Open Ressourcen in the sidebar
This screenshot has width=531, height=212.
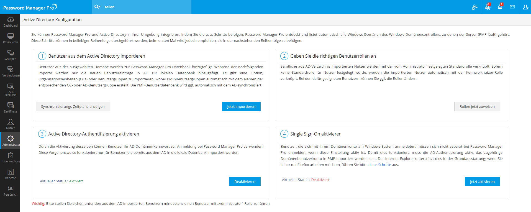pyautogui.click(x=11, y=39)
